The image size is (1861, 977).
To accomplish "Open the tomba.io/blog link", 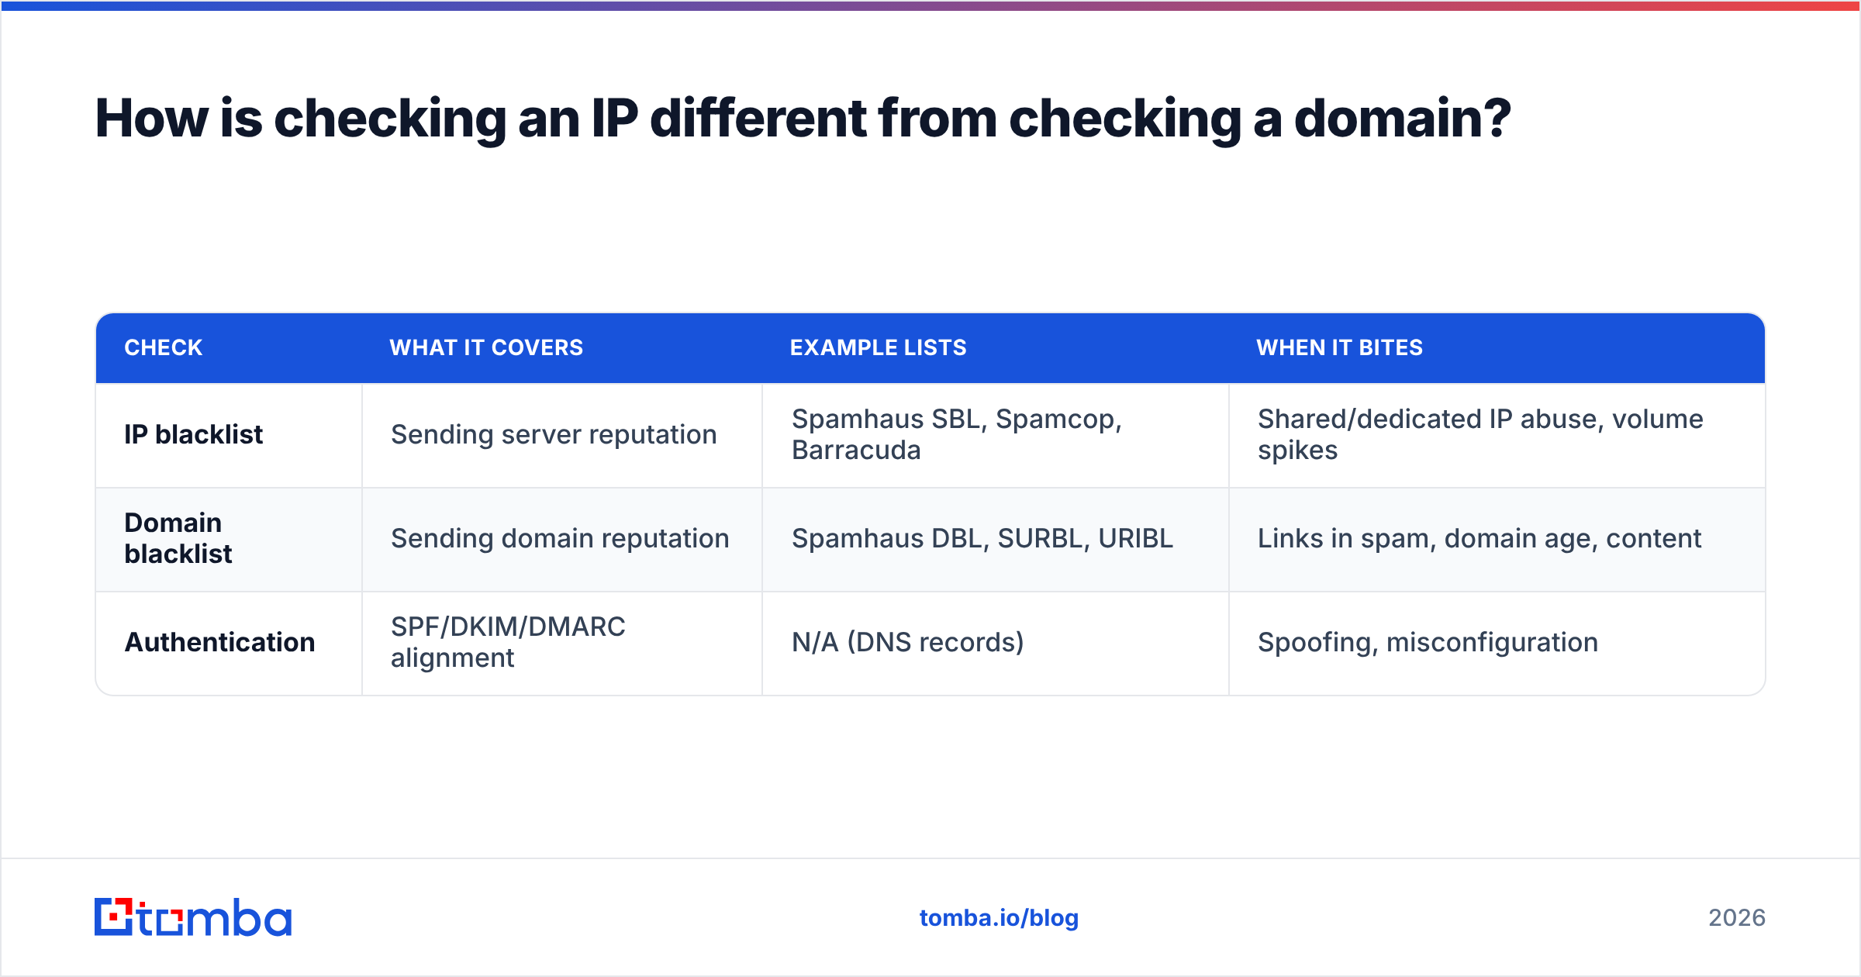I will [x=999, y=918].
